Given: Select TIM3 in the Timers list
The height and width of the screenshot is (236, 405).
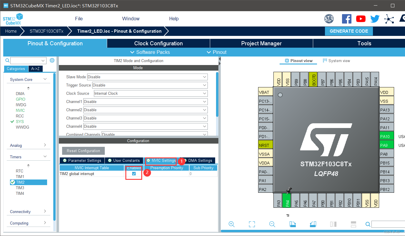Looking at the screenshot, I should click(20, 188).
